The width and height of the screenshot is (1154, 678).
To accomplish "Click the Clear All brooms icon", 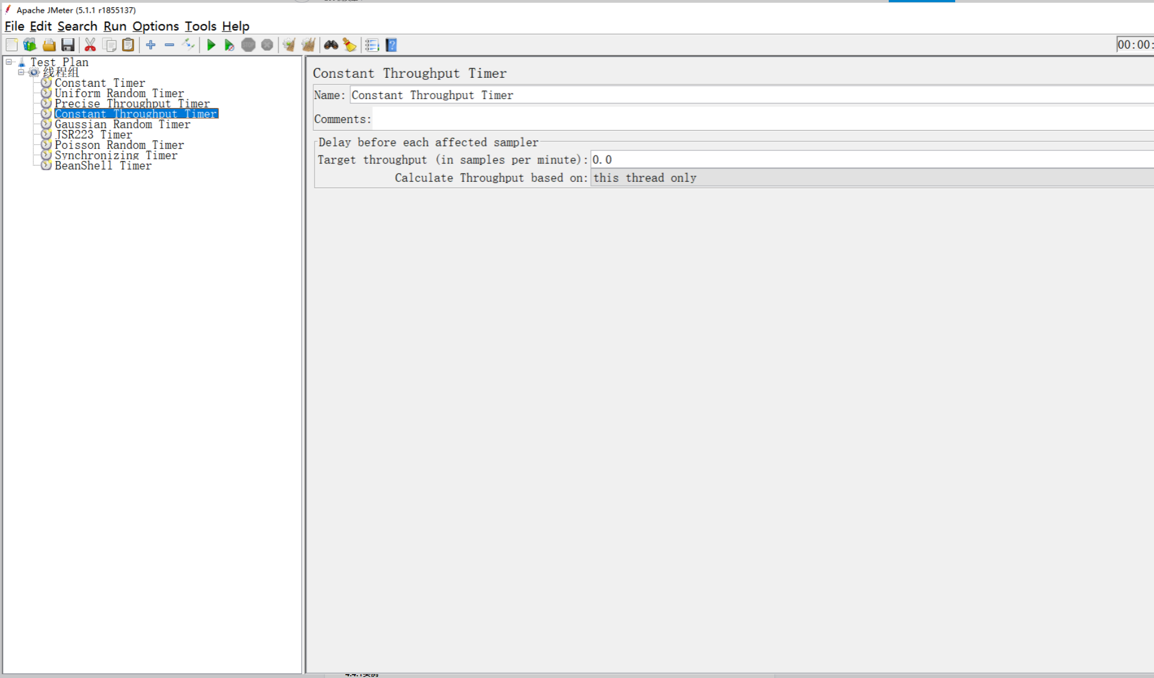I will [308, 45].
